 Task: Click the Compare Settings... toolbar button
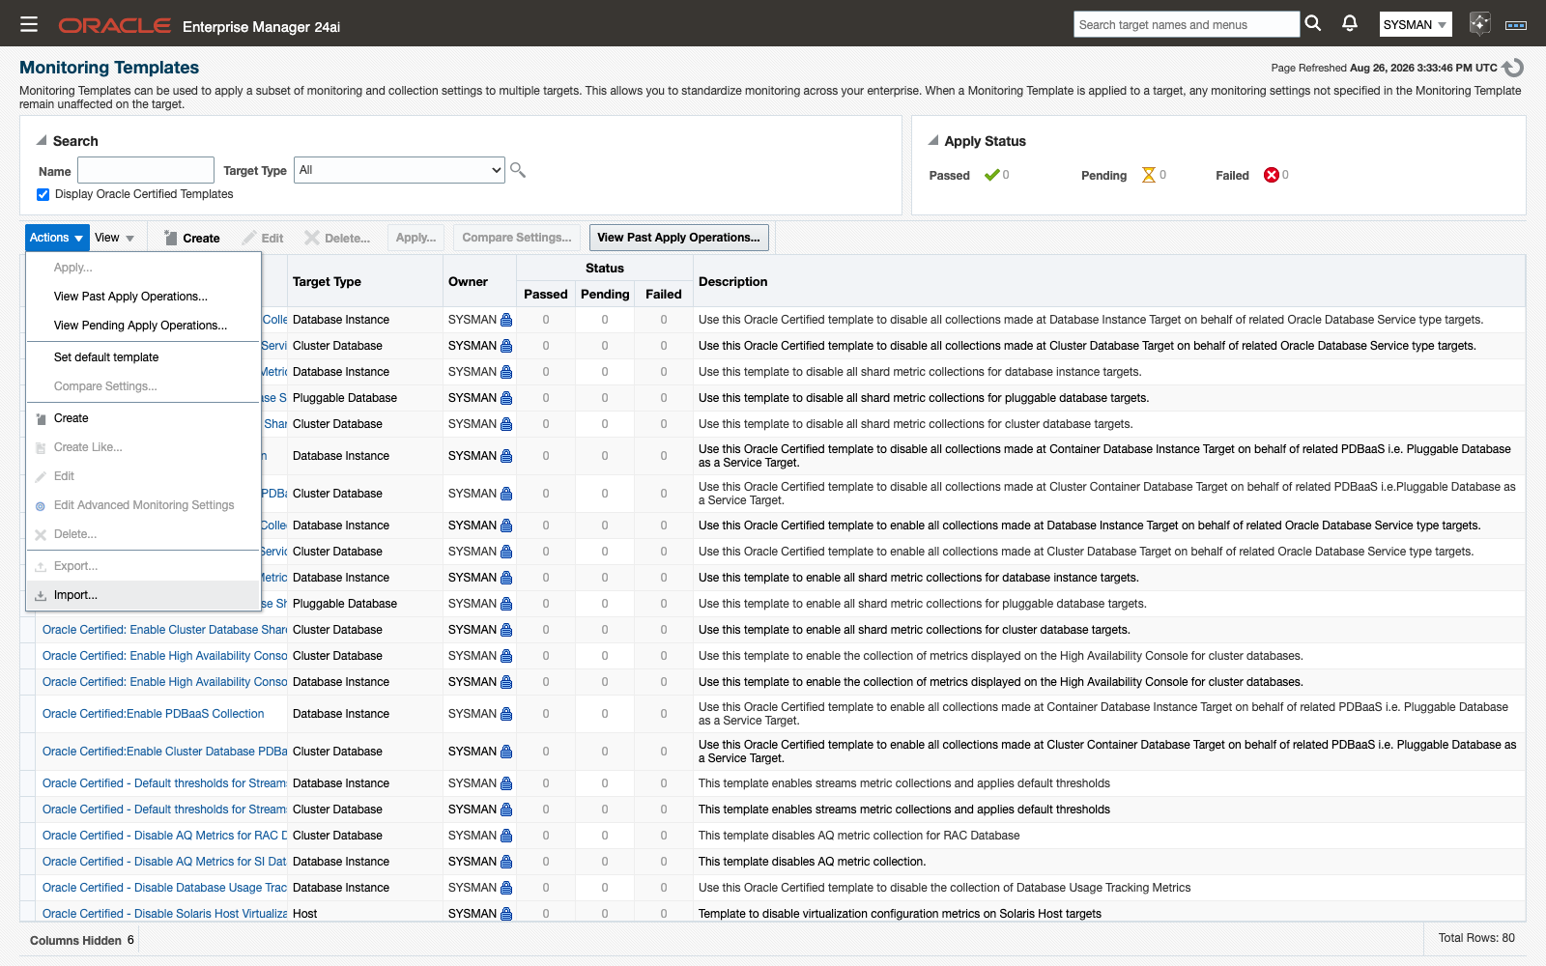pos(517,238)
